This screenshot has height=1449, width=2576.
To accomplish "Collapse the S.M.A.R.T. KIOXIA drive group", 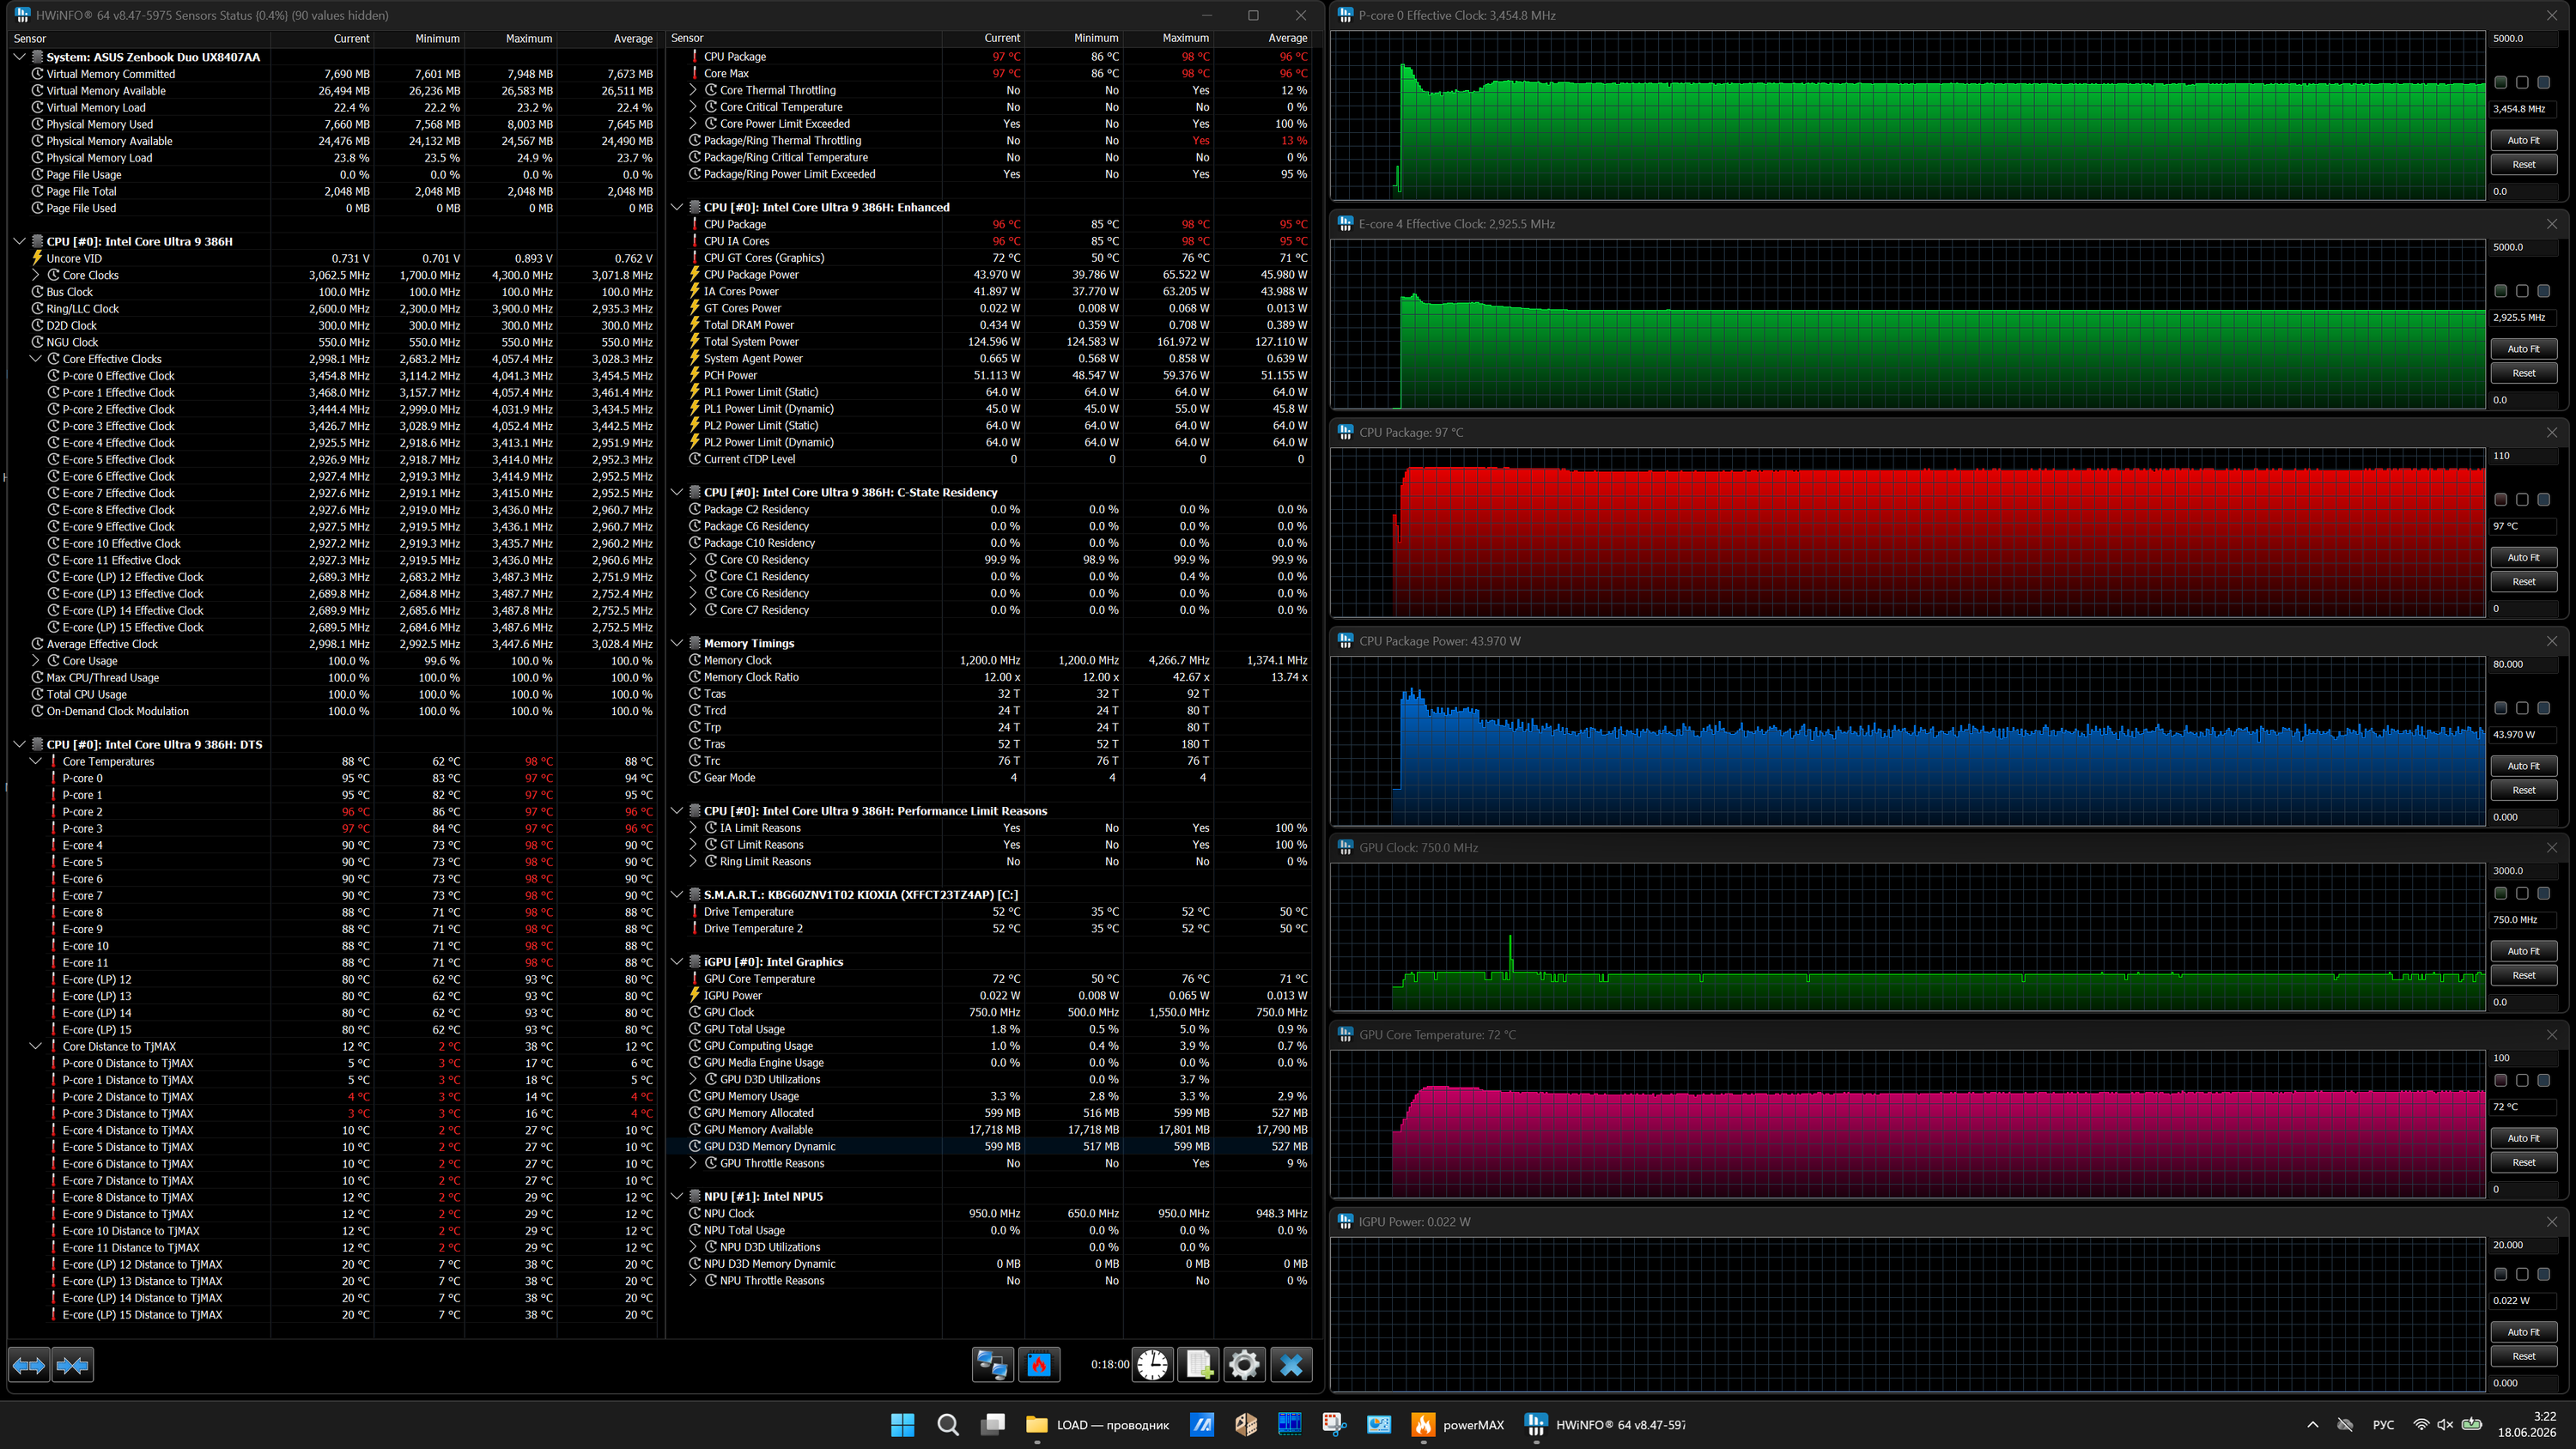I will tap(677, 895).
